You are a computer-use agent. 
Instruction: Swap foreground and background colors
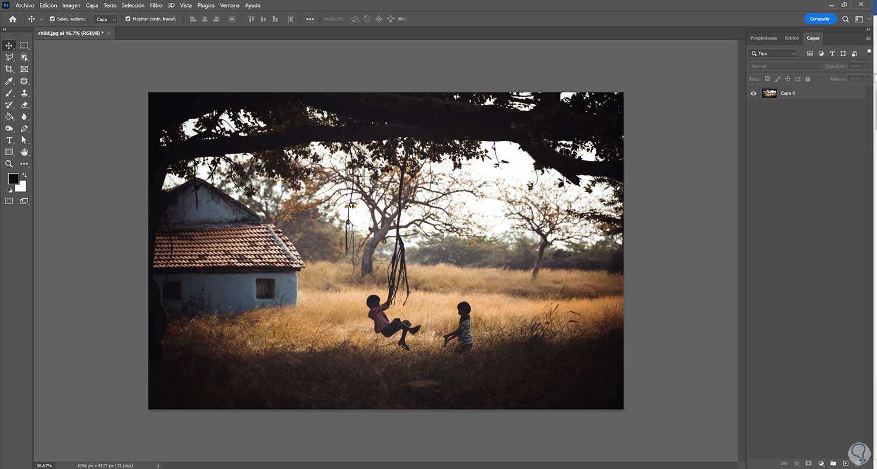25,175
